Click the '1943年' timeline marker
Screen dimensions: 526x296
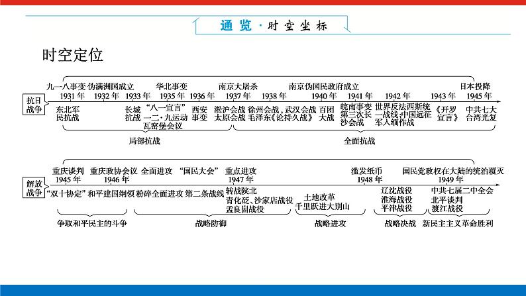click(443, 96)
